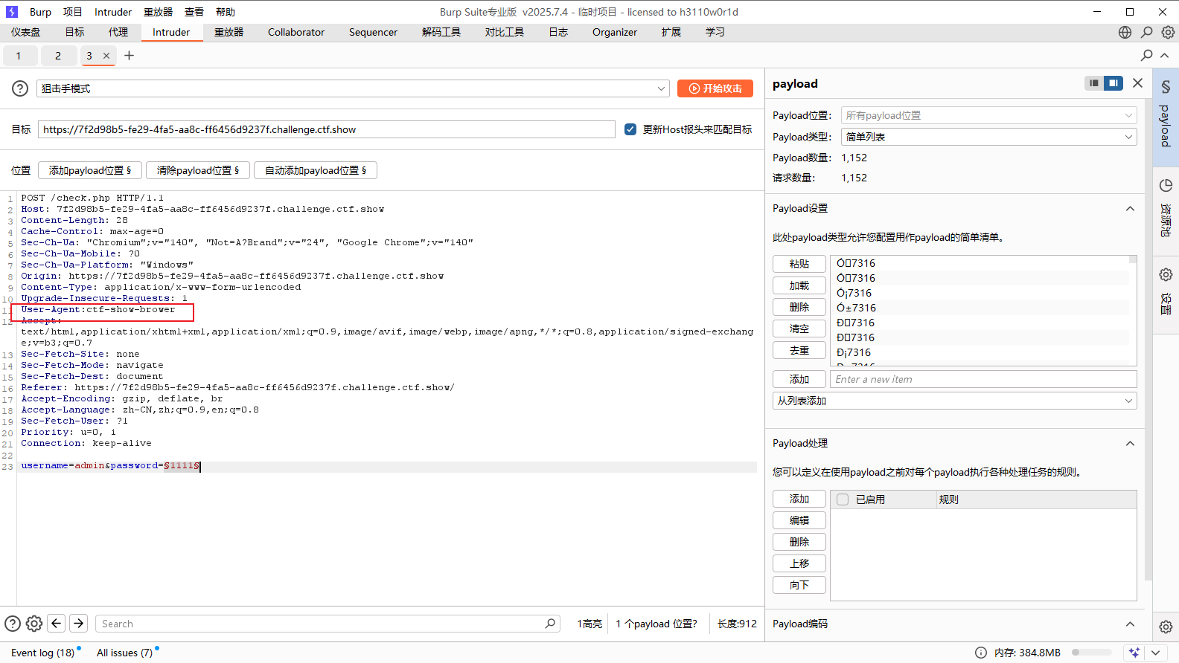Click the AI sparkle icon in status bar
Viewport: 1179px width, 663px height.
point(1134,653)
